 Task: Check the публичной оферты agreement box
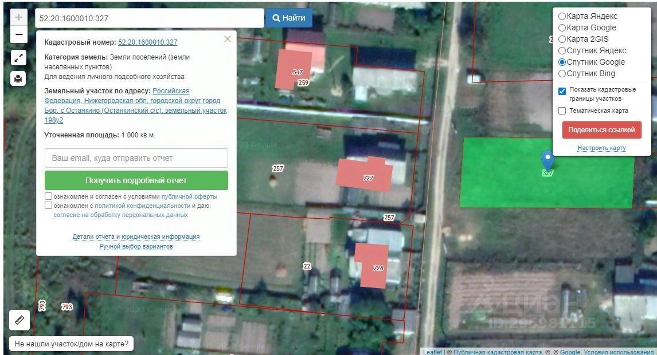tap(49, 196)
